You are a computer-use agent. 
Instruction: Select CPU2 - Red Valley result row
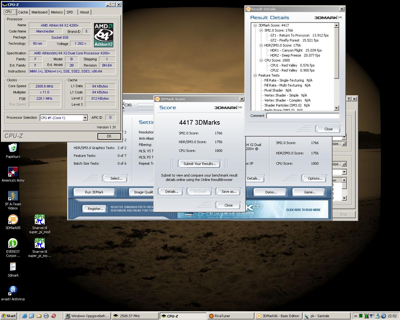[292, 70]
